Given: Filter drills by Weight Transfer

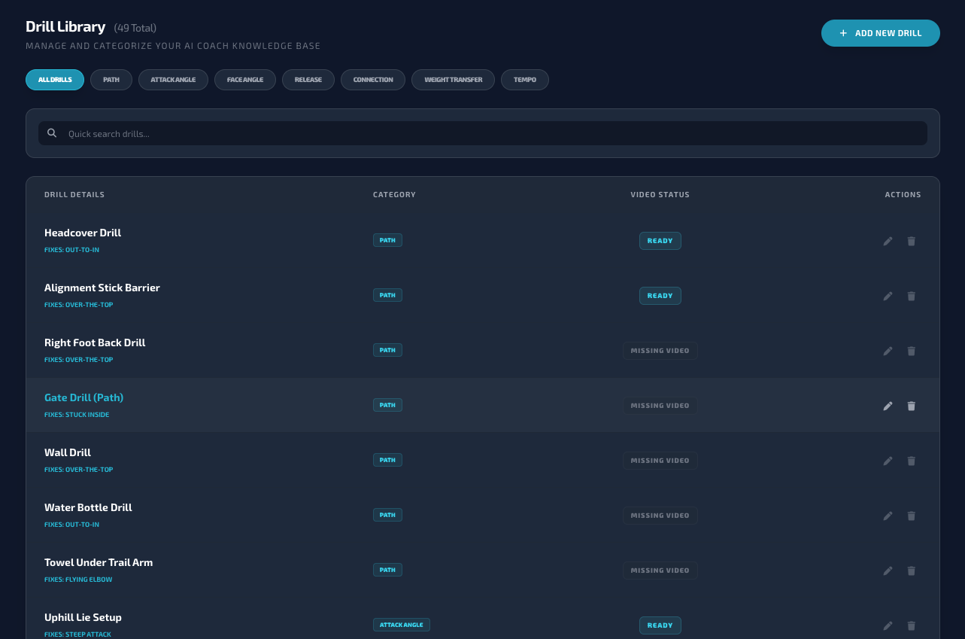Looking at the screenshot, I should [453, 80].
